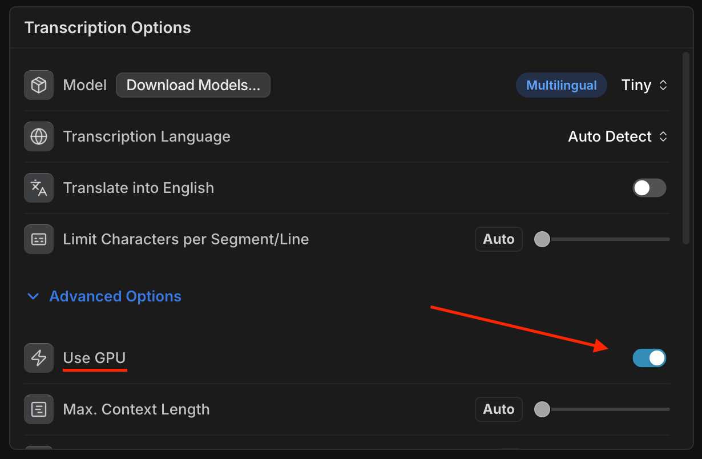Click the Max. Context Length label
The image size is (702, 459).
click(136, 409)
